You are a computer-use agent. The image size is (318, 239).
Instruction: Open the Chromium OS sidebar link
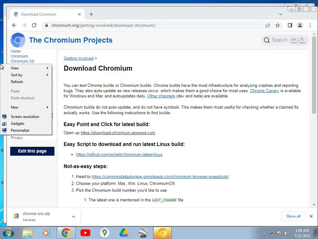(22, 61)
